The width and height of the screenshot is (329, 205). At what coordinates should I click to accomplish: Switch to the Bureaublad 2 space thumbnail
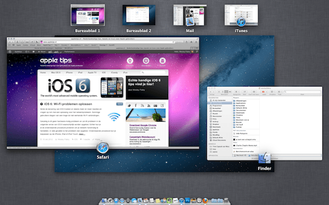pos(139,15)
